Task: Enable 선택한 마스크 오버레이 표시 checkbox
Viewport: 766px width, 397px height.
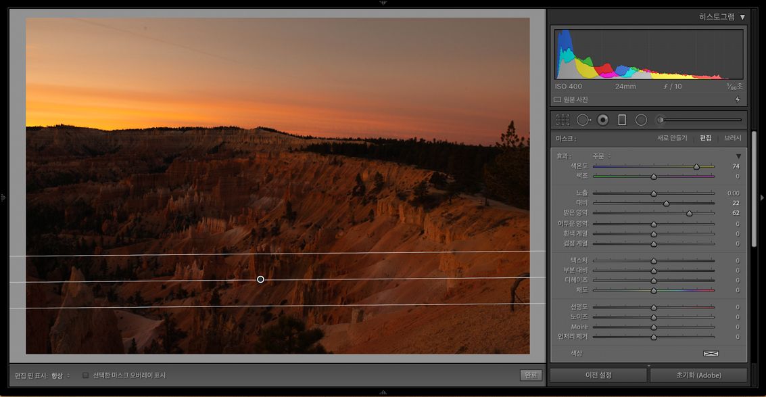Action: pyautogui.click(x=85, y=375)
